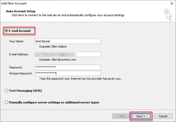Image resolution: width=176 pixels, height=122 pixels.
Task: Click the Password input field
Action: pyautogui.click(x=68, y=67)
